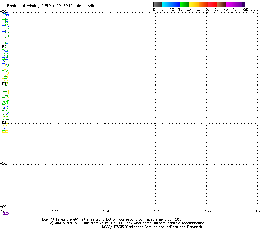Click the '-174' longitude axis label
Image resolution: width=260 pixels, height=229 pixels.
click(x=105, y=211)
